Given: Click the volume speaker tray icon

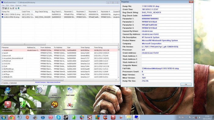Looking at the screenshot, I should (200, 118).
